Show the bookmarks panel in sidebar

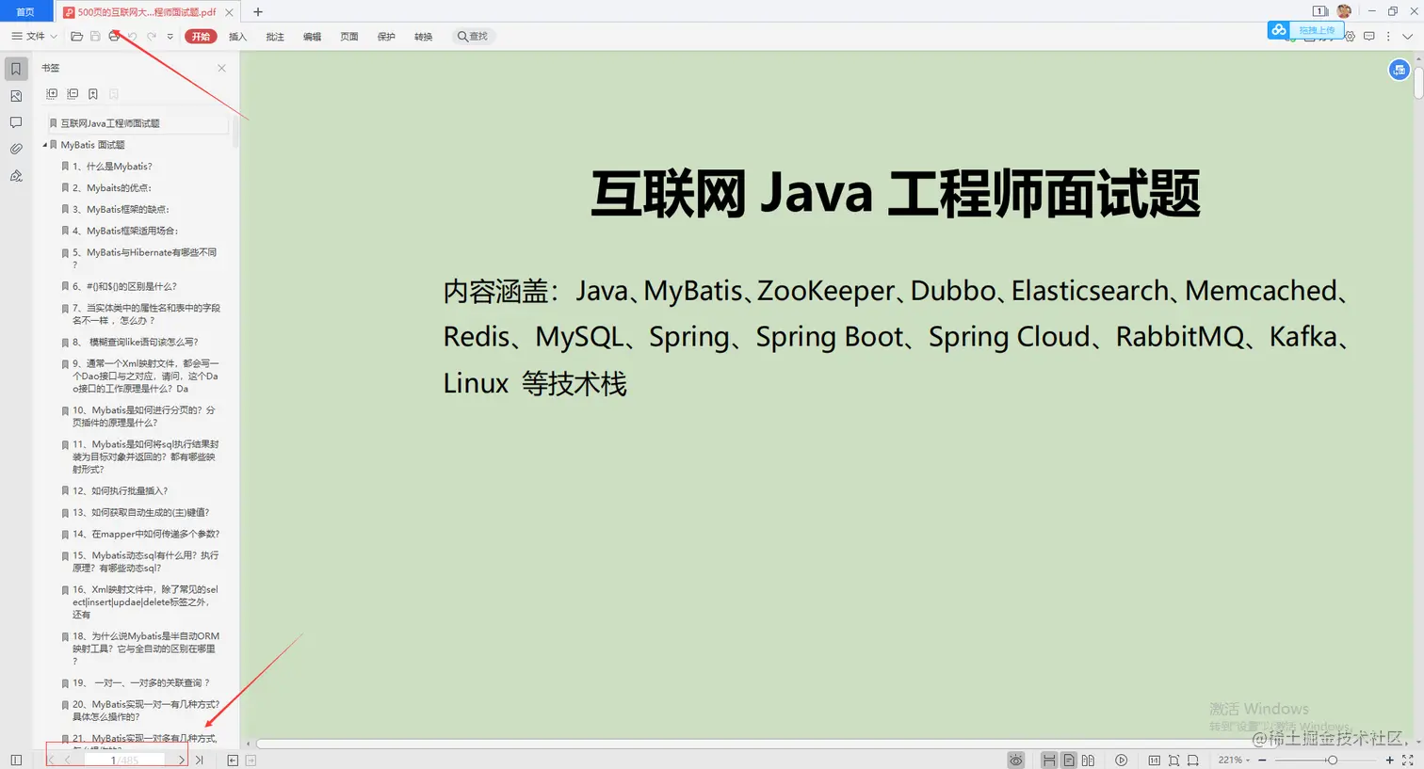click(x=16, y=69)
